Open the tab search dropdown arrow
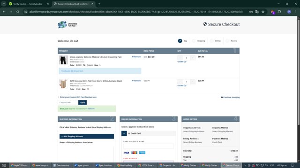 [x=4, y=4]
